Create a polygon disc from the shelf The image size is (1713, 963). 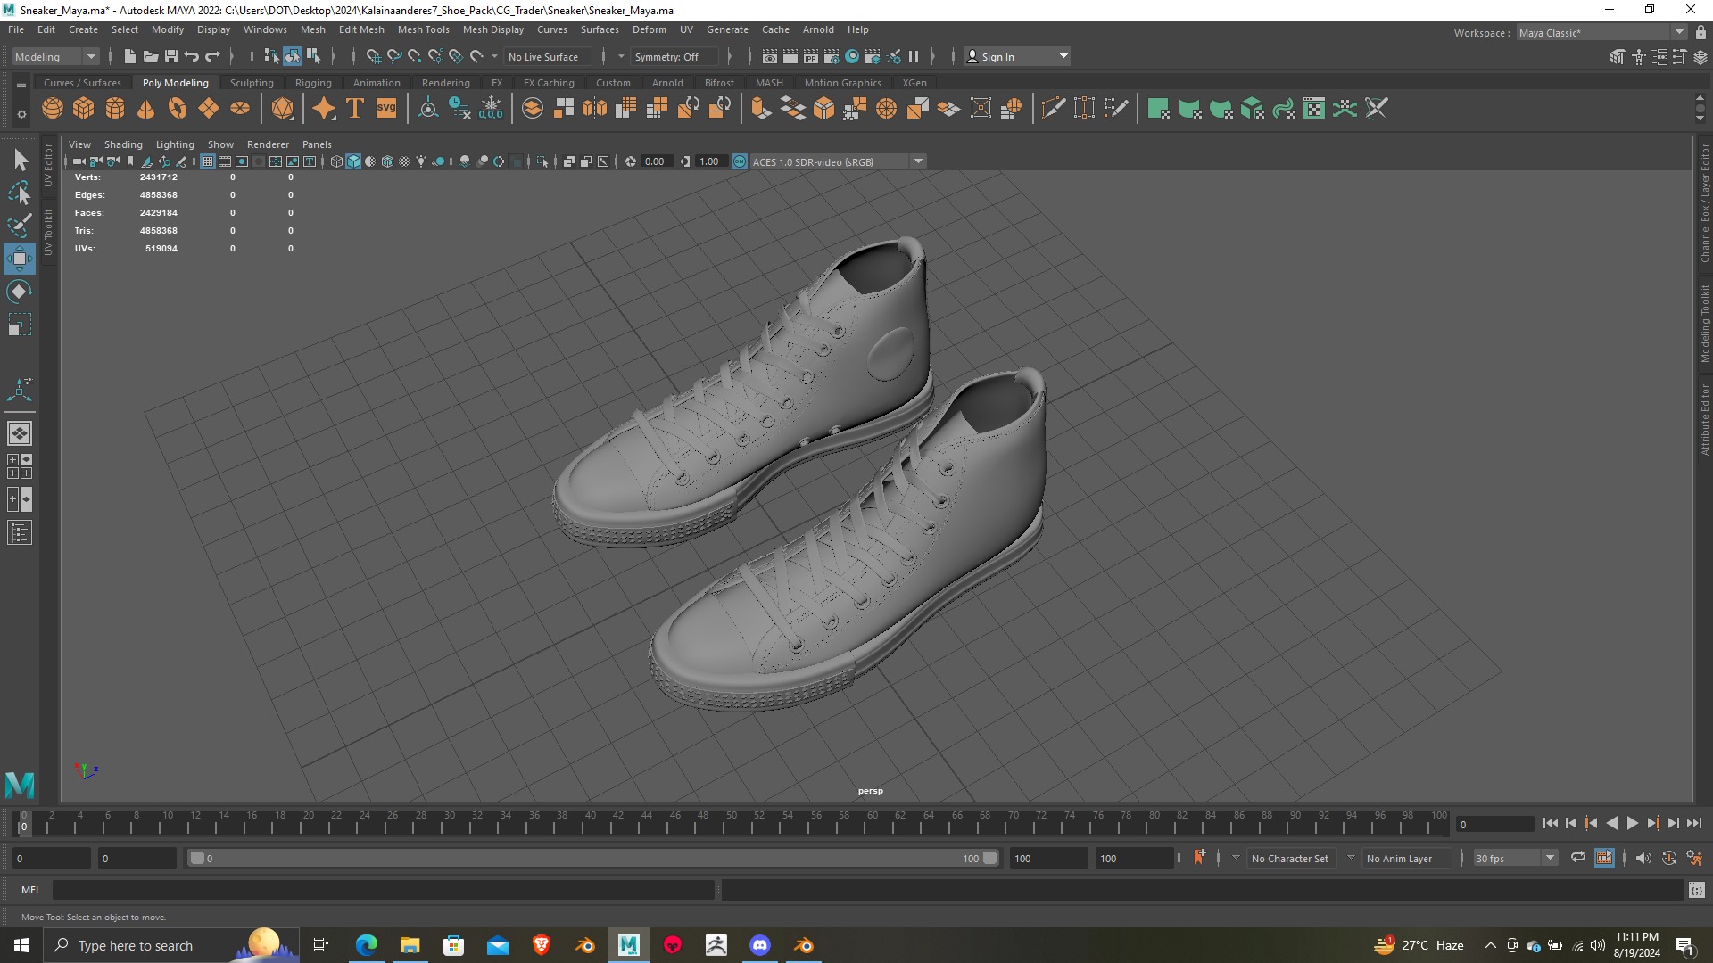240,109
